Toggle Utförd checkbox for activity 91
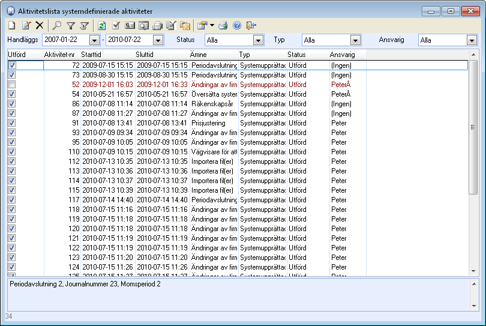 [x=12, y=123]
